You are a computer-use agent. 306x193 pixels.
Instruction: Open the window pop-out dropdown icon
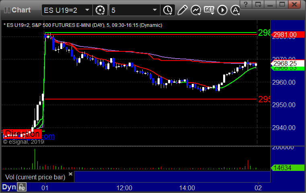[x=258, y=4]
